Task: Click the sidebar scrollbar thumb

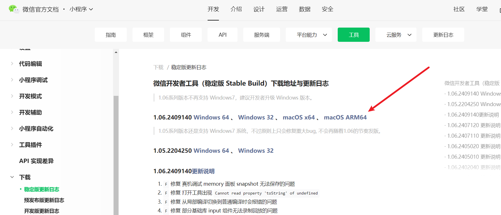Action: tap(116, 155)
